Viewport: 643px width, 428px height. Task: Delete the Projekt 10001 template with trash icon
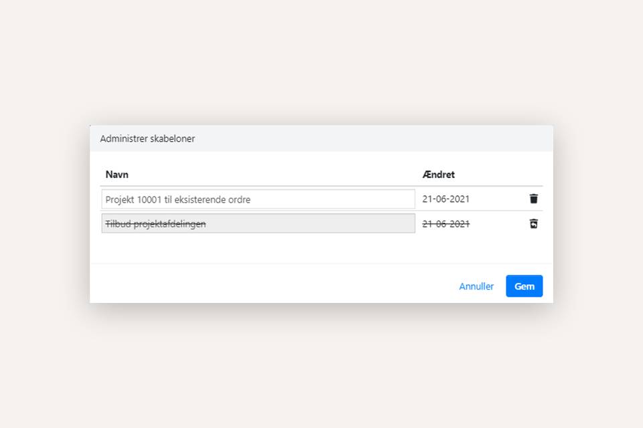click(533, 199)
